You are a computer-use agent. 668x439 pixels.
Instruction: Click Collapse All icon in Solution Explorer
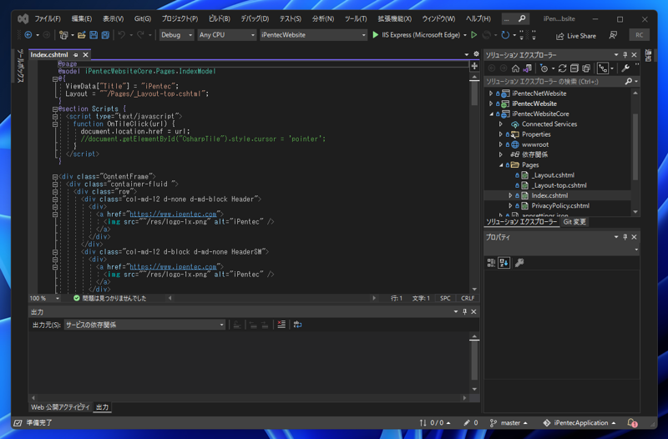[574, 68]
